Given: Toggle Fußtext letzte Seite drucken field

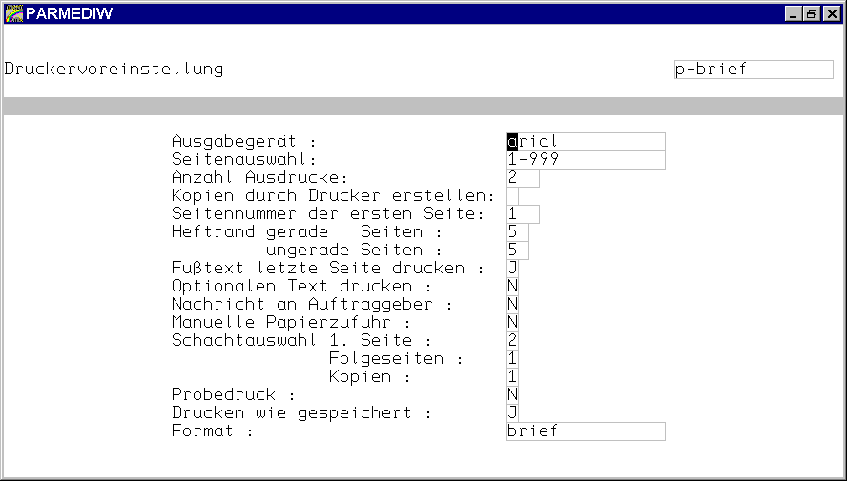Looking at the screenshot, I should [513, 269].
